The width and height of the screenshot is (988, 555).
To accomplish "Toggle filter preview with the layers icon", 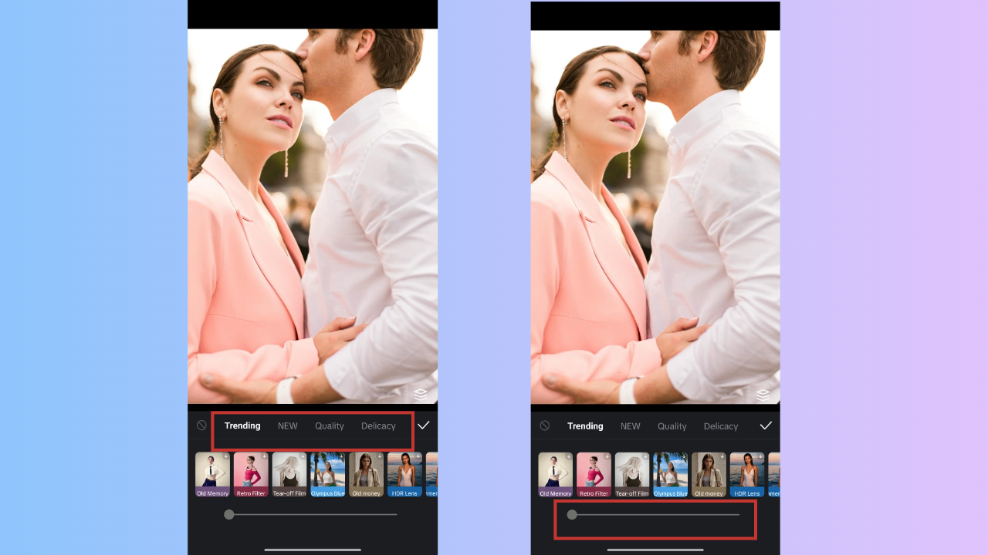I will [421, 395].
